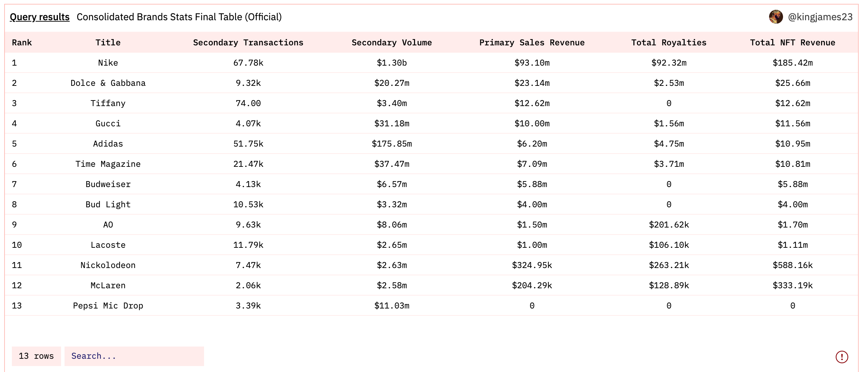
Task: Click the Pepsi Mic Drop title cell
Action: [x=108, y=306]
